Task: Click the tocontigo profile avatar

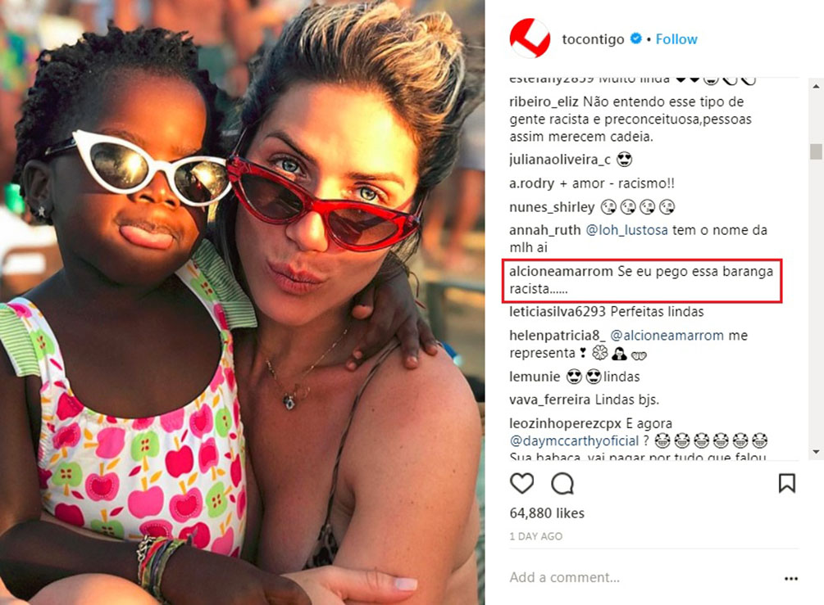Action: click(x=530, y=38)
